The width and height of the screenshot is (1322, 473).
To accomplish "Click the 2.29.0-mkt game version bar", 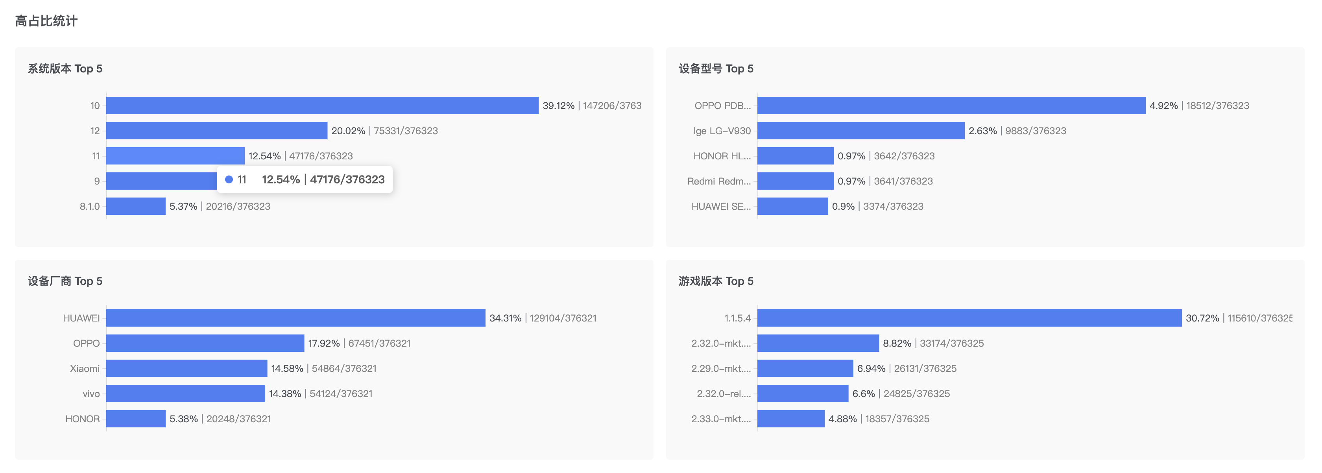I will click(805, 368).
